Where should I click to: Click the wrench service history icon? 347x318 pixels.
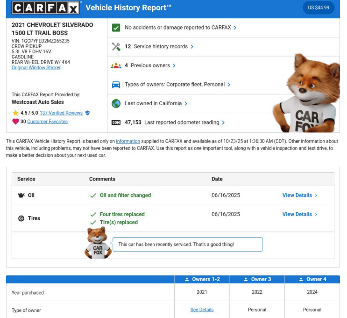tap(116, 47)
